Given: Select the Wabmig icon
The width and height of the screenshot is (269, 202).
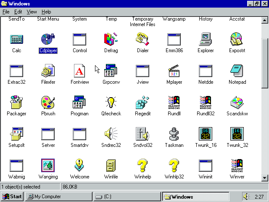Looking at the screenshot, I should pyautogui.click(x=16, y=165).
